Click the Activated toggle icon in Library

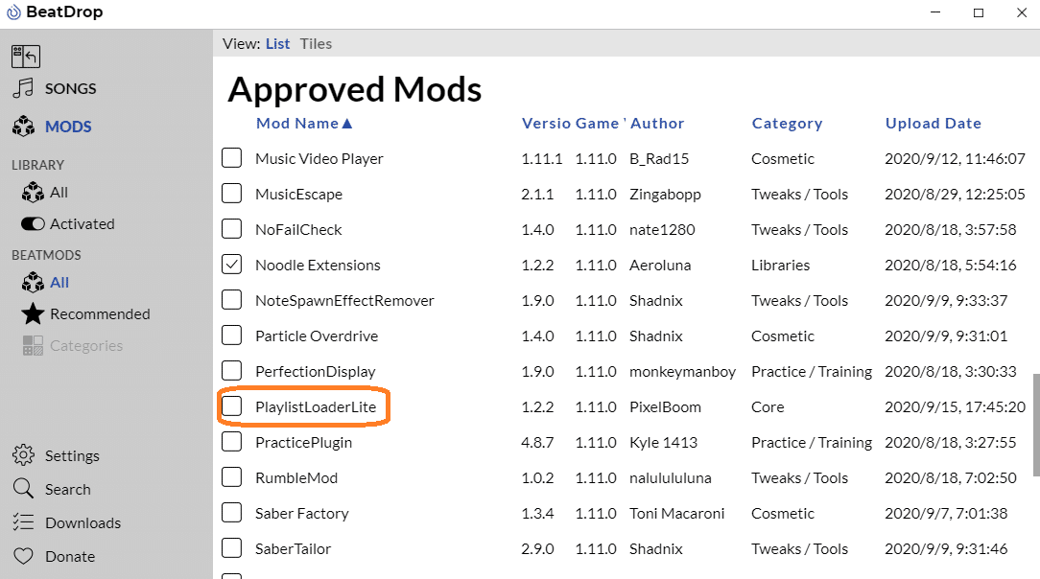33,224
